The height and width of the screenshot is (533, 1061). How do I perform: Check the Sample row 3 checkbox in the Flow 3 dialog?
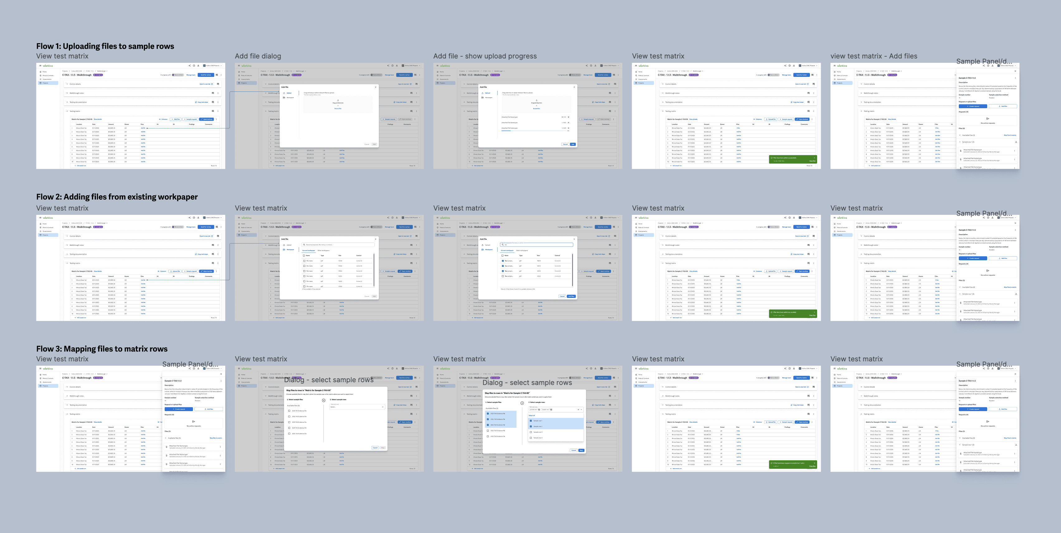point(530,432)
